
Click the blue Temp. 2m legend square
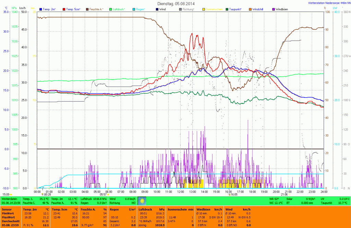click(x=41, y=9)
